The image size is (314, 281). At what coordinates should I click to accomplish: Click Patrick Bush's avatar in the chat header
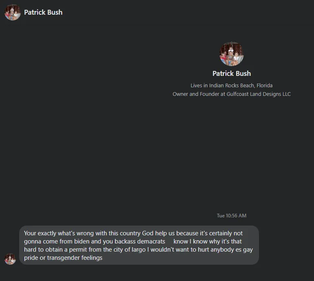12,12
